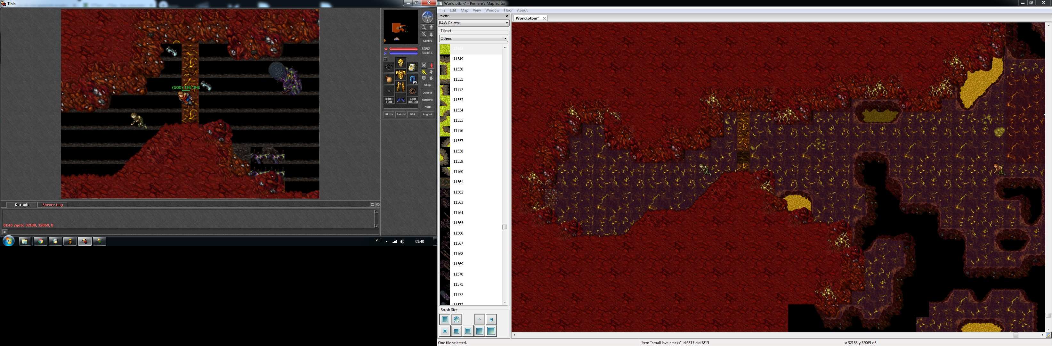Click the blue rune stack of 99

pyautogui.click(x=412, y=79)
